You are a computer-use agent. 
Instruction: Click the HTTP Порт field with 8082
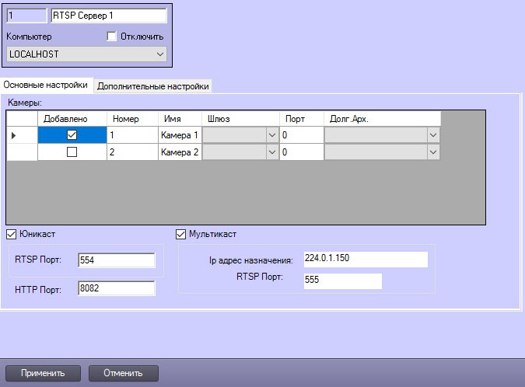pos(115,288)
